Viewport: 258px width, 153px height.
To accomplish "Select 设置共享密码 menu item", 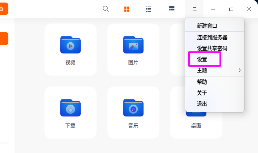I will point(215,48).
